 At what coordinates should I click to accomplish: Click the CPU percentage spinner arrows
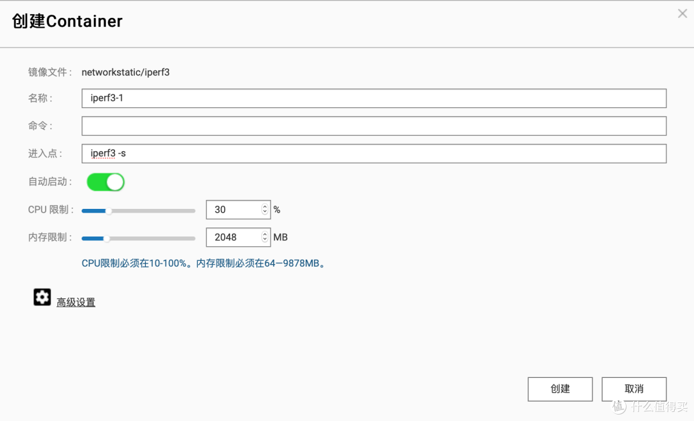click(x=265, y=210)
